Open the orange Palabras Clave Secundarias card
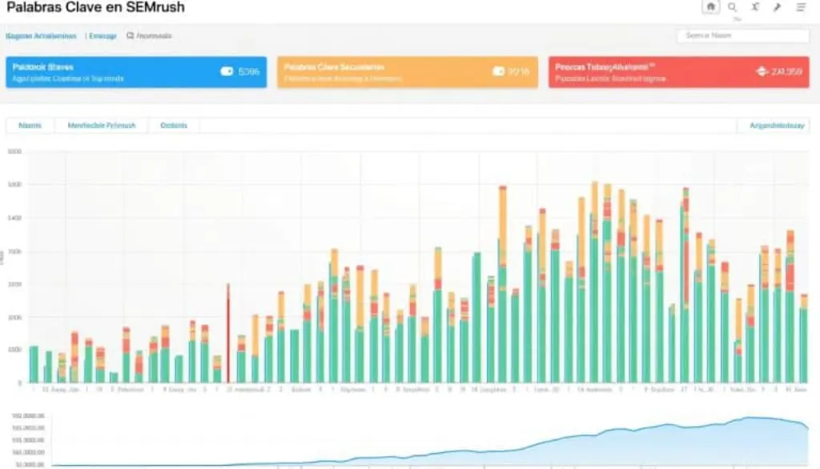Screen dimensions: 820x469 pyautogui.click(x=408, y=72)
